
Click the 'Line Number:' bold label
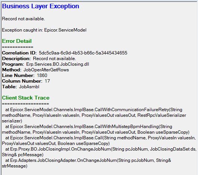click(x=18, y=75)
